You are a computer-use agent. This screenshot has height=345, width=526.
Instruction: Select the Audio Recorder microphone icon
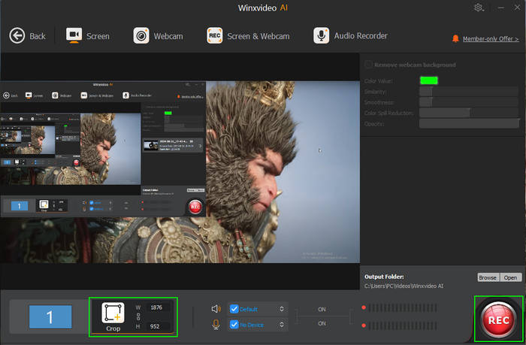[x=321, y=35]
